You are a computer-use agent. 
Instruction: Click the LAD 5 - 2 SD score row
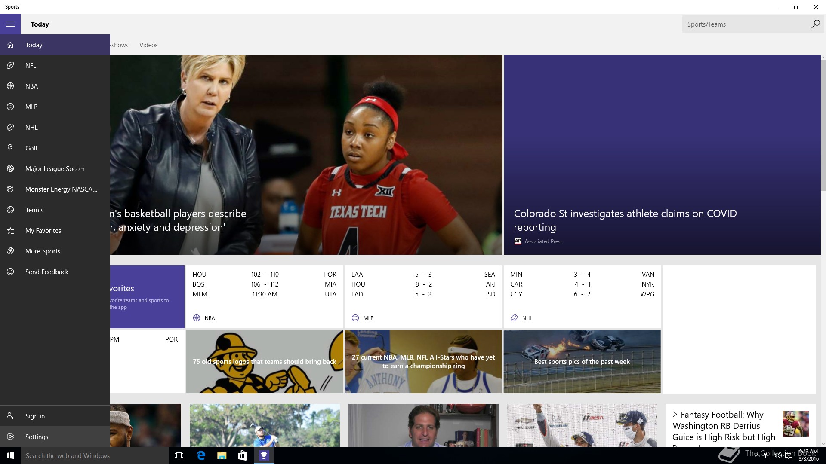423,294
